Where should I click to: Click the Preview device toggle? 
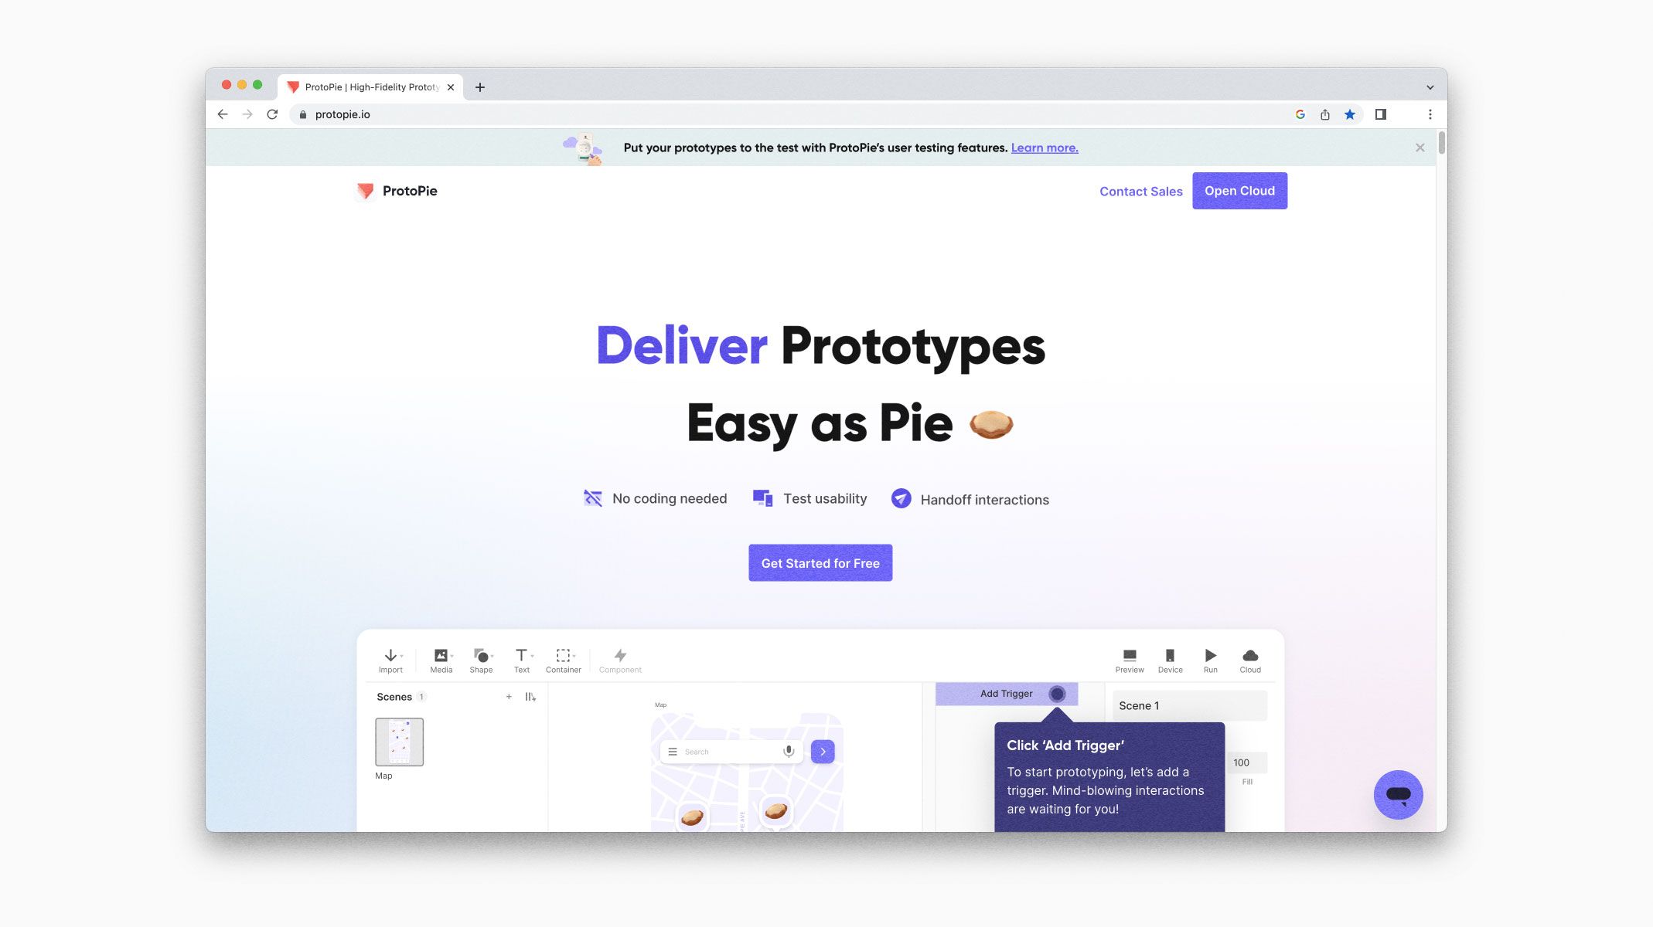tap(1169, 659)
